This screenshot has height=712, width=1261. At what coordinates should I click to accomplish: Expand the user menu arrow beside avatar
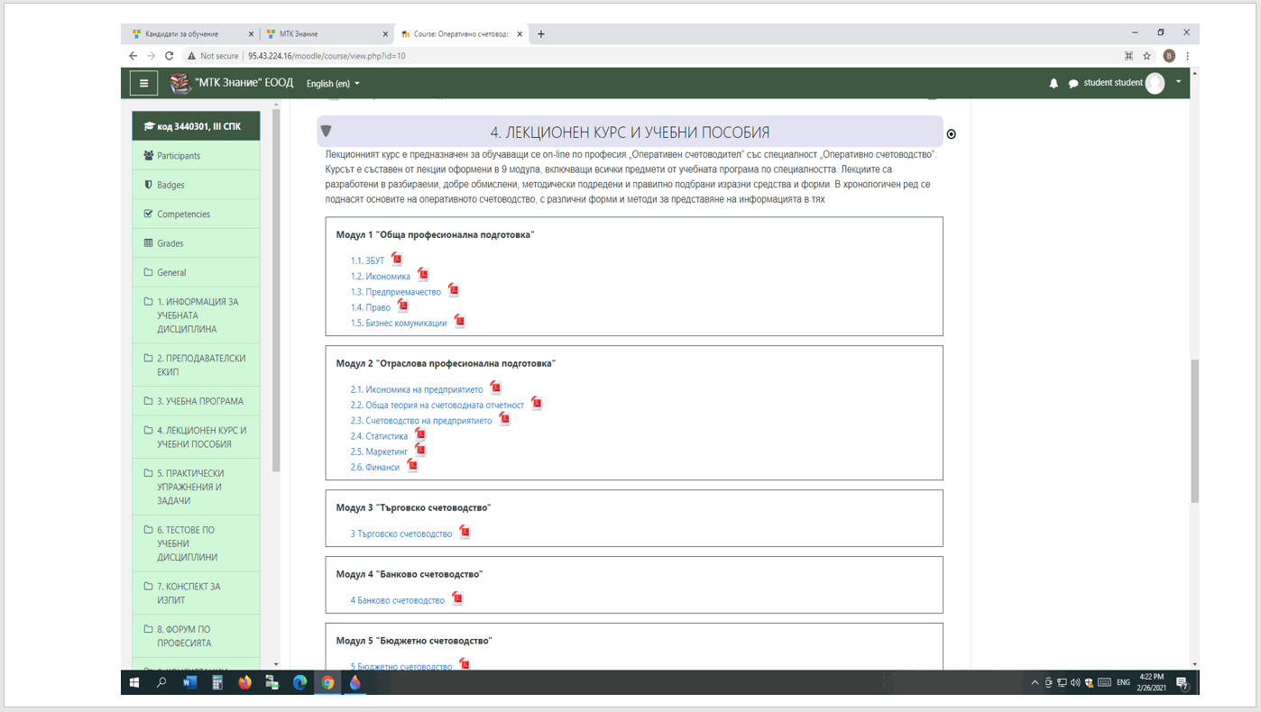tap(1178, 82)
